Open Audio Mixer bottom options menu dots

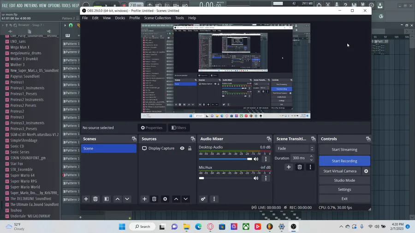click(x=214, y=199)
